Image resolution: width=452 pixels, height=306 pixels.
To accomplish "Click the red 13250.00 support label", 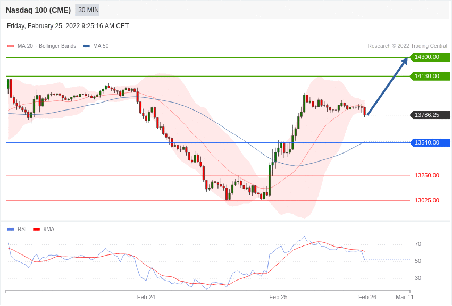I will tap(427, 176).
